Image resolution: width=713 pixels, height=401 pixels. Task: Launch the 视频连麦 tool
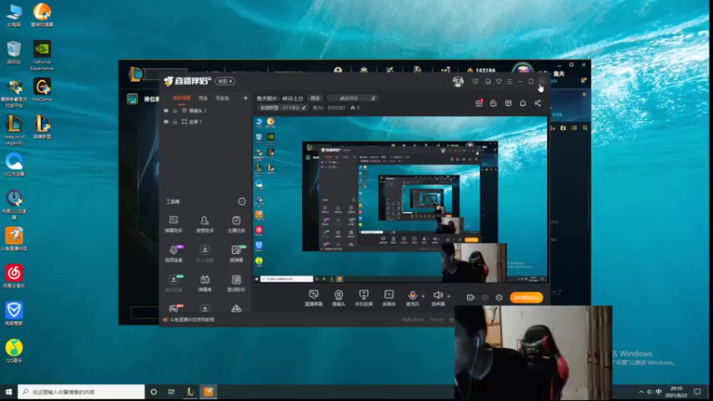point(173,254)
